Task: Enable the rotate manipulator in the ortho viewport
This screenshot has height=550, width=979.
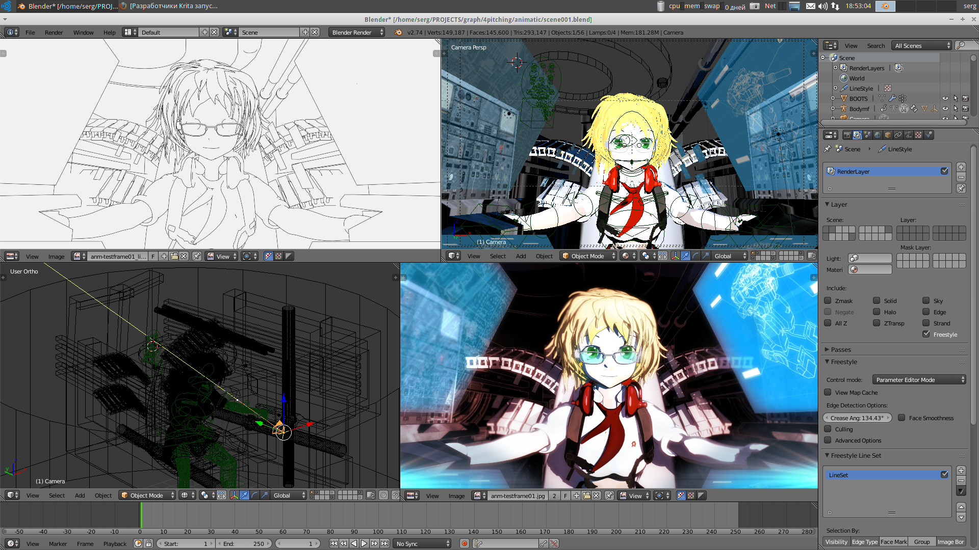Action: pyautogui.click(x=254, y=495)
